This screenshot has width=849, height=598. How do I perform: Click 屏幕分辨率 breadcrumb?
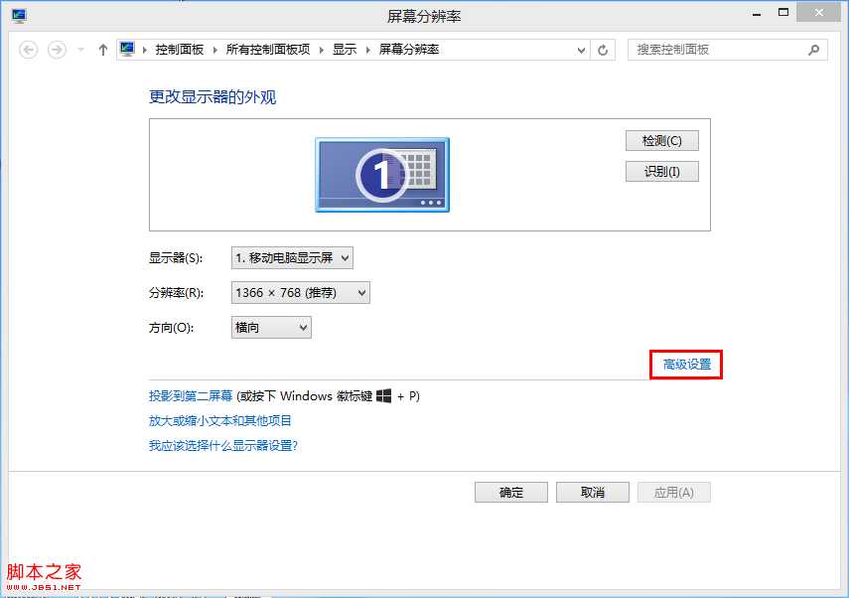(408, 50)
